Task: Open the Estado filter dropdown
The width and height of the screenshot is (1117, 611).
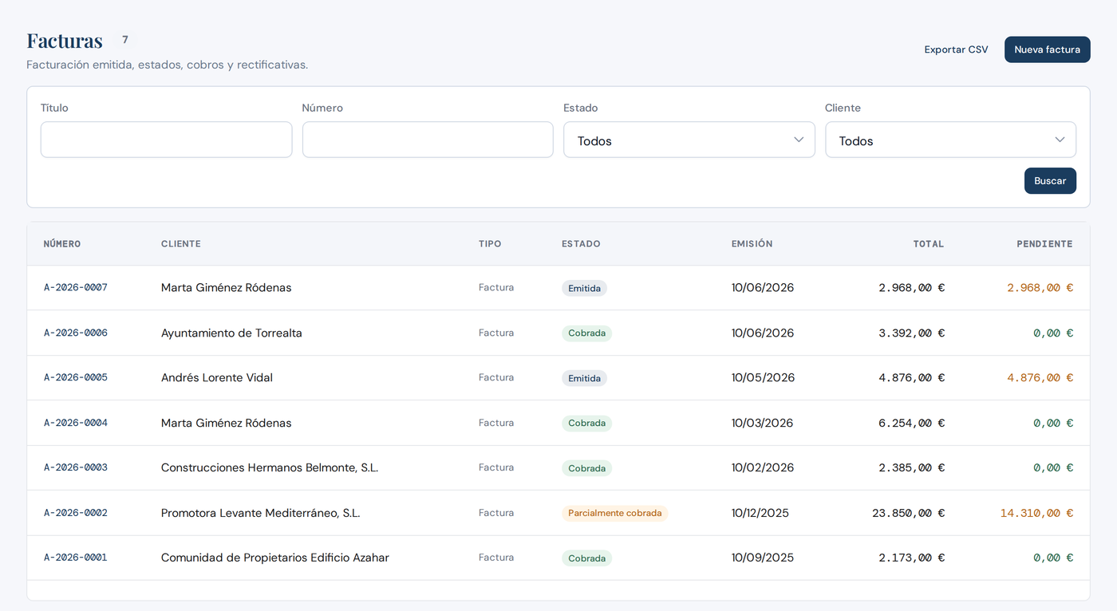Action: [x=689, y=140]
